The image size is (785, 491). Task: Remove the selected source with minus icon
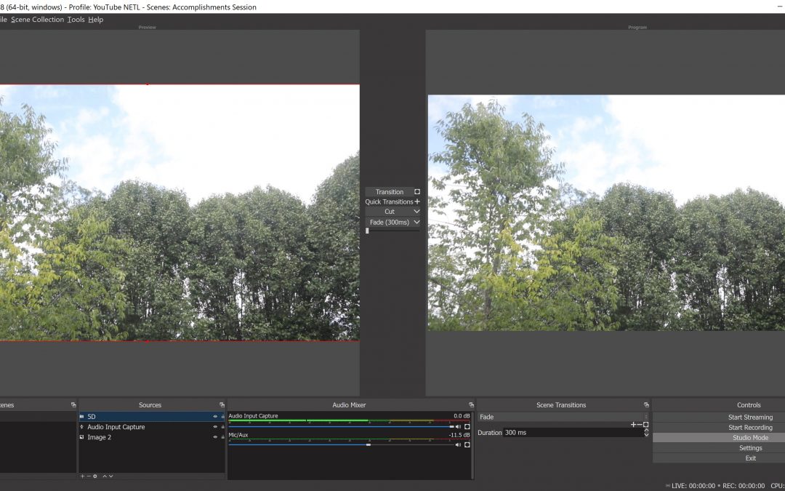(x=89, y=476)
